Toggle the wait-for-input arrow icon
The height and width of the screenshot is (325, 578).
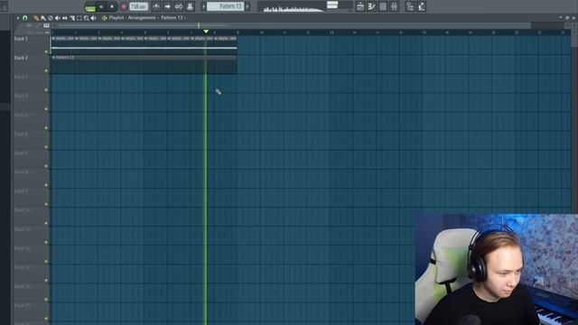[167, 6]
